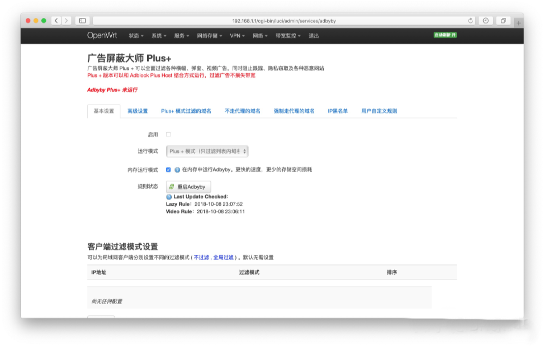Click the downloads icon near the address bar
The width and height of the screenshot is (544, 346).
coord(485,21)
